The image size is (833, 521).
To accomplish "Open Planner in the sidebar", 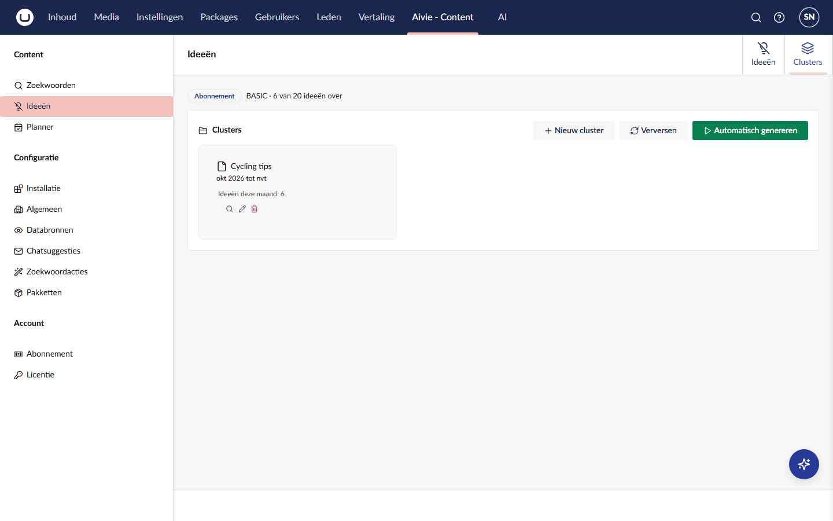I will point(87,127).
